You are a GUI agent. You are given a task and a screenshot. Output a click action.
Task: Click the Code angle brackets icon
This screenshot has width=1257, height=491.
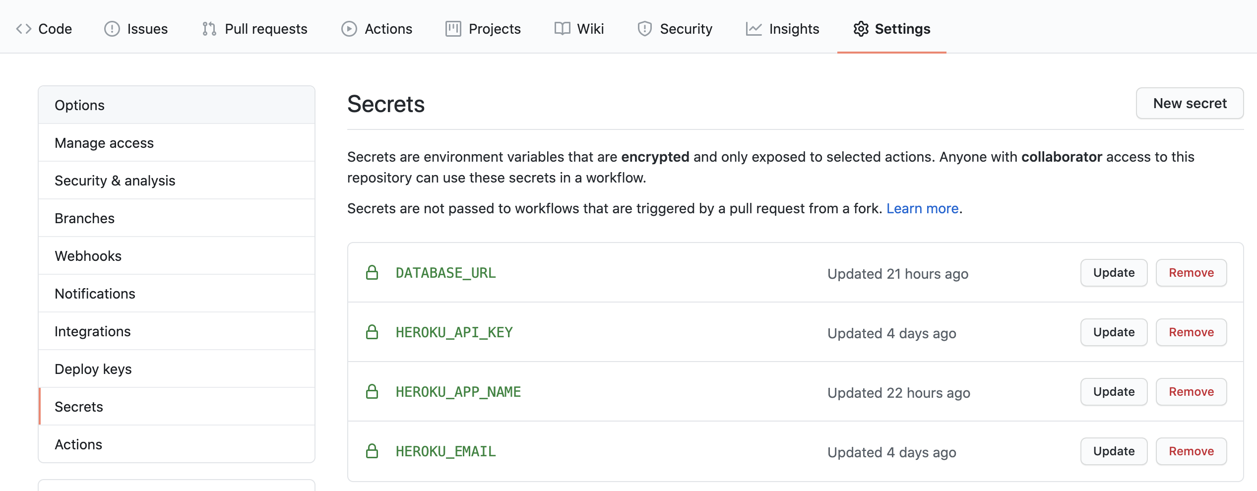point(23,29)
